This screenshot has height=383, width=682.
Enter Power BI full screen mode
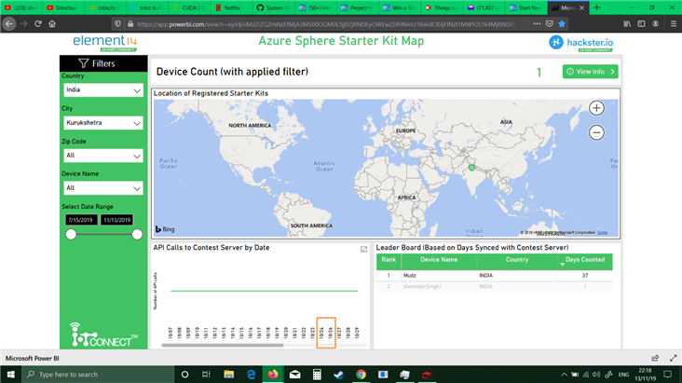[673, 358]
